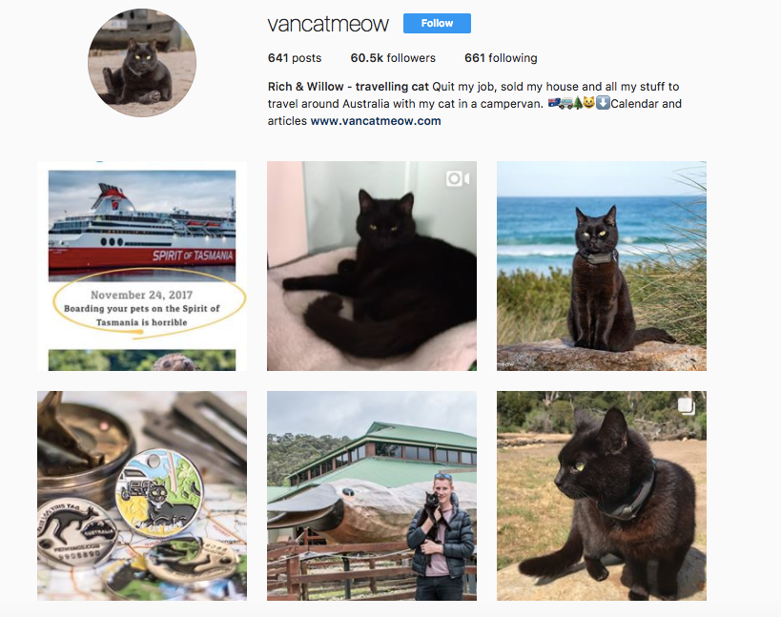Open the man holding cat post
Viewport: 781px width, 617px height.
(372, 496)
